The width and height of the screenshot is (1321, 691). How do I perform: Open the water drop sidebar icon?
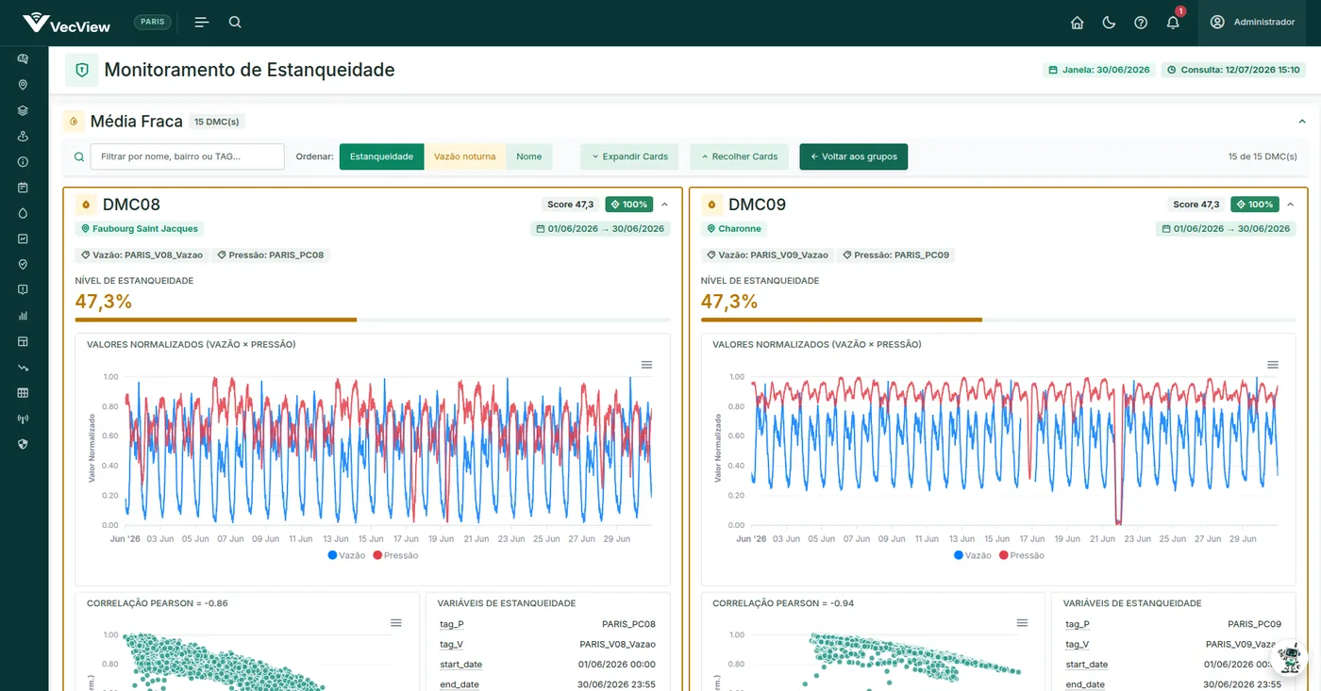pos(24,213)
